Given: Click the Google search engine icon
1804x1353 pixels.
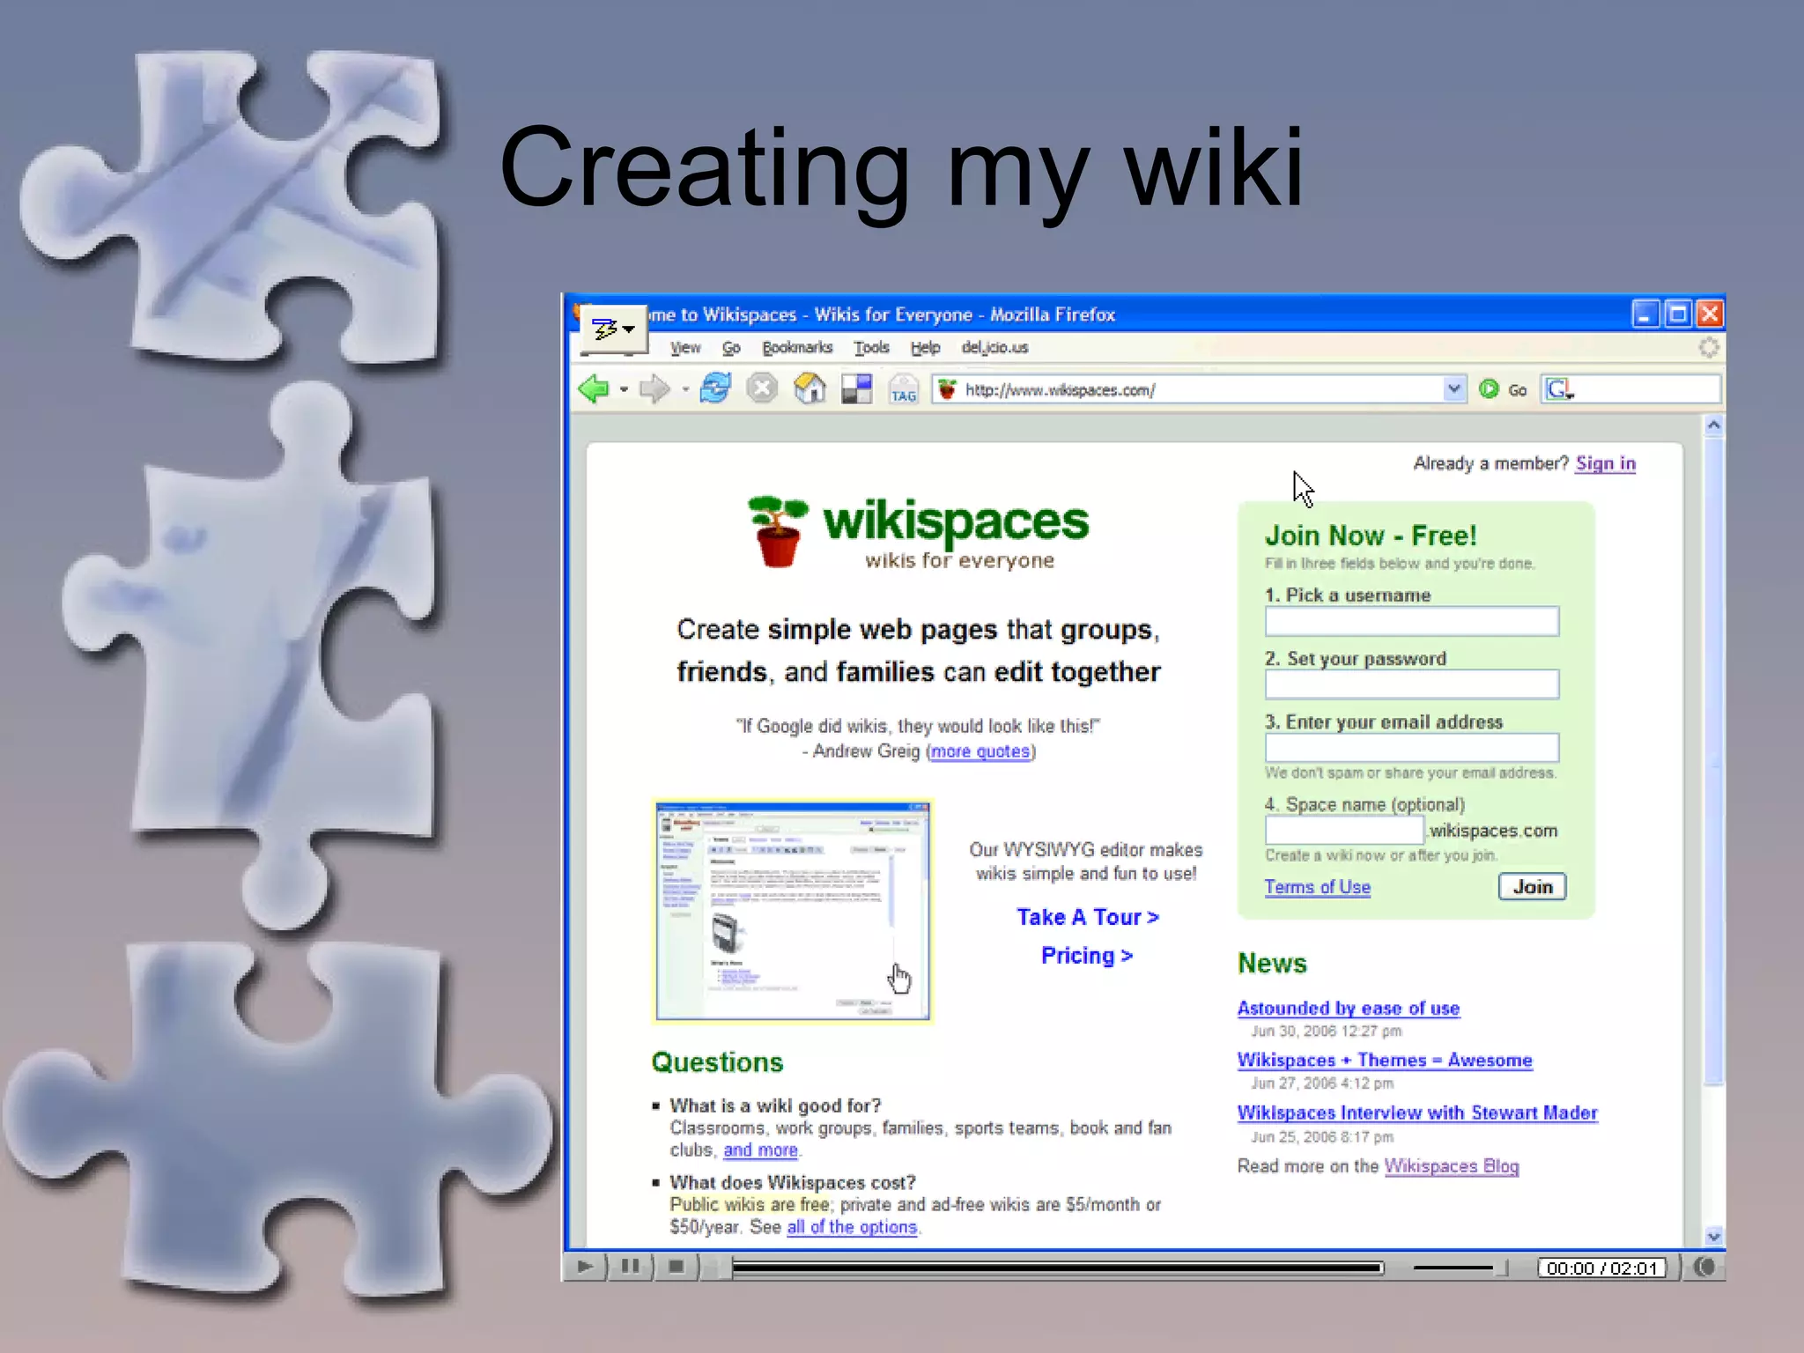Looking at the screenshot, I should click(x=1558, y=388).
